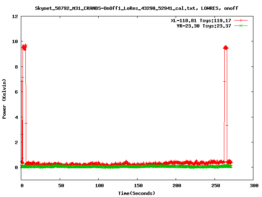Click the red line sample in legend
262x197 pixels.
(241, 21)
